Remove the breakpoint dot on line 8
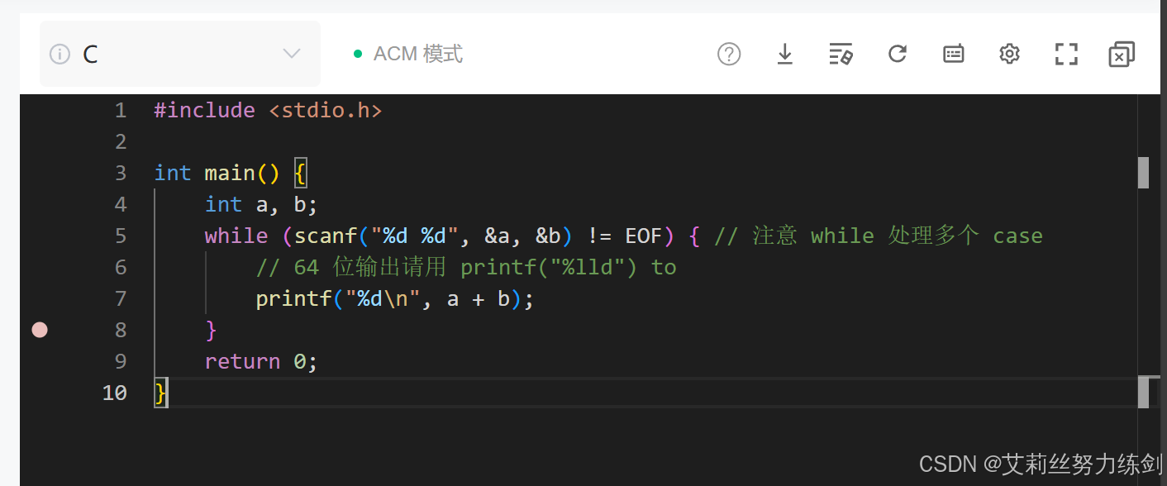Viewport: 1167px width, 486px height. coord(40,330)
